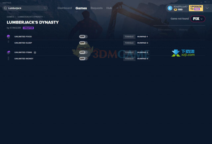This screenshot has width=212, height=144.
Task: Click the Game not found status text
Action: (180, 19)
